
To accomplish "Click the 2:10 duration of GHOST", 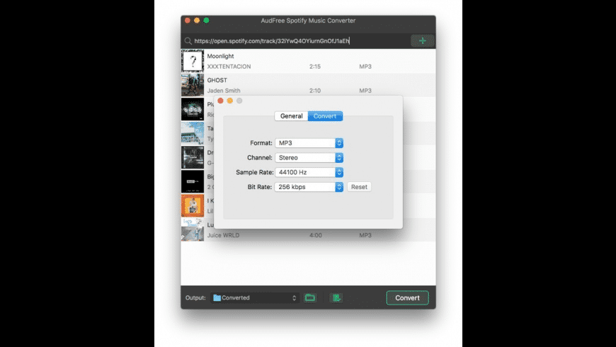I will coord(315,91).
